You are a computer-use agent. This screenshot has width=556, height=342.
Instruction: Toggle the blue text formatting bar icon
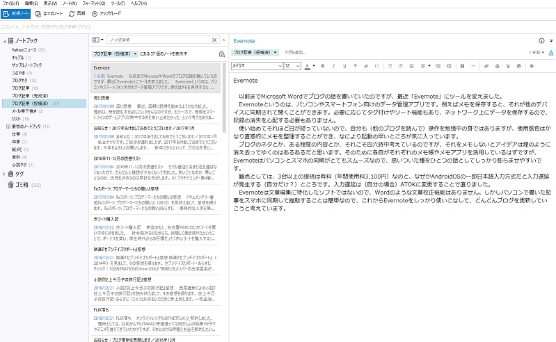click(551, 53)
